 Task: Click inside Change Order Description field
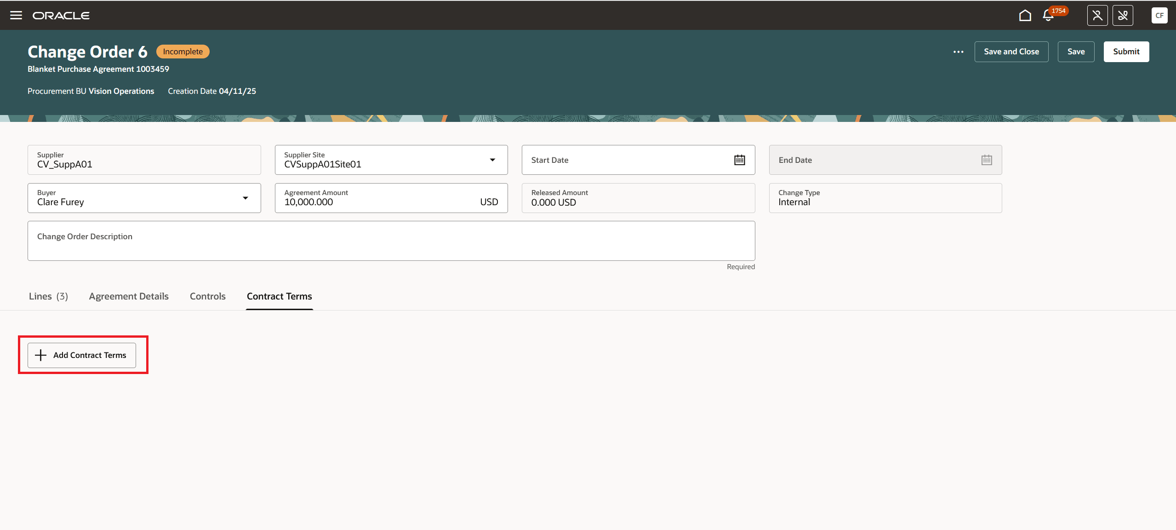391,241
